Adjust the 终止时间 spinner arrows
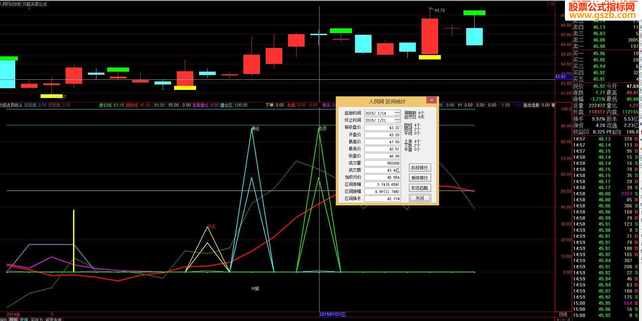The height and width of the screenshot is (321, 642). click(x=398, y=120)
